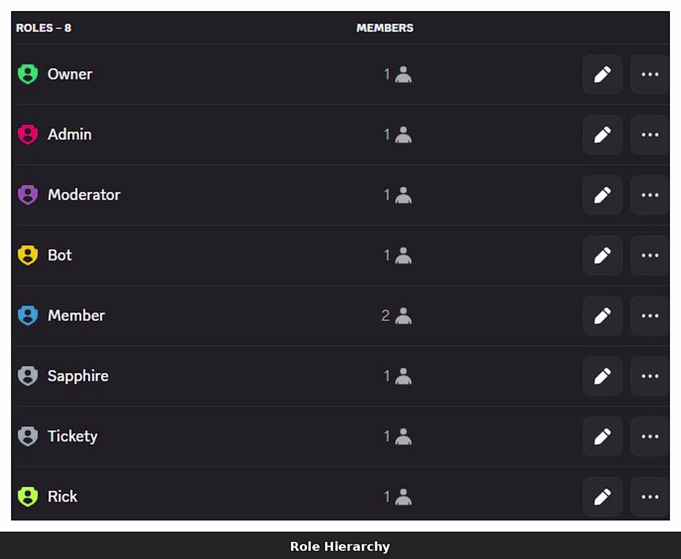This screenshot has width=681, height=559.
Task: Edit the Admin role with pencil icon
Action: [602, 135]
